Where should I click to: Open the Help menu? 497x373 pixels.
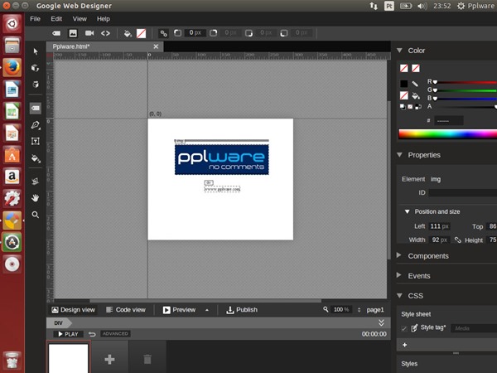(x=104, y=19)
